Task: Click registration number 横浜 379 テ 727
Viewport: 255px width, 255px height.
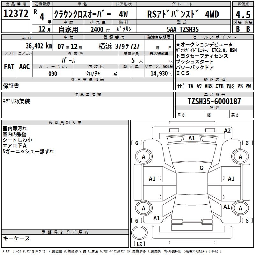Action: [119, 47]
